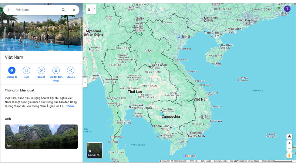Open Điều khoản terms link

tap(206, 161)
